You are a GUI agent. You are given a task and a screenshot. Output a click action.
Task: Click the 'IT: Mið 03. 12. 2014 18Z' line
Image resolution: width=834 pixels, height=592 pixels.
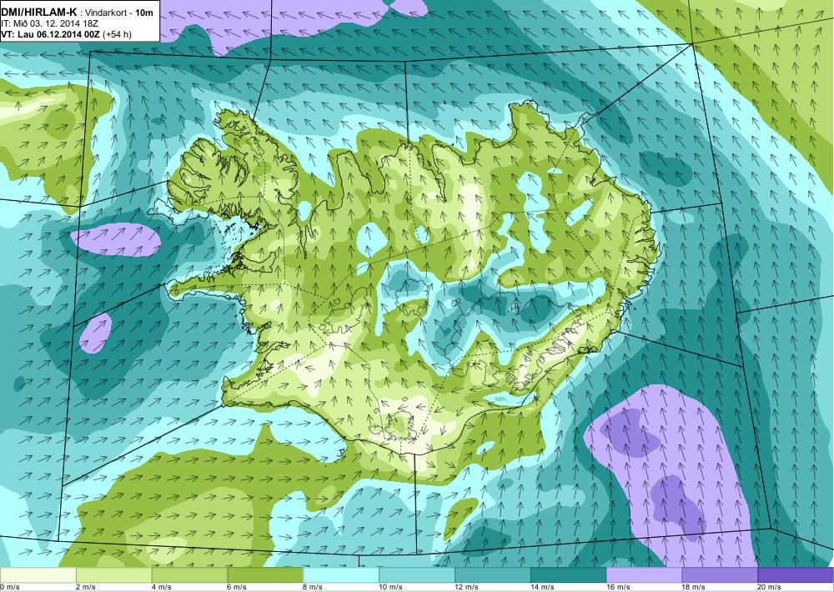point(49,24)
